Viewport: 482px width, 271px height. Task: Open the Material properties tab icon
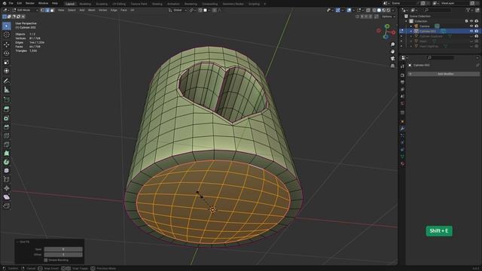click(x=402, y=164)
